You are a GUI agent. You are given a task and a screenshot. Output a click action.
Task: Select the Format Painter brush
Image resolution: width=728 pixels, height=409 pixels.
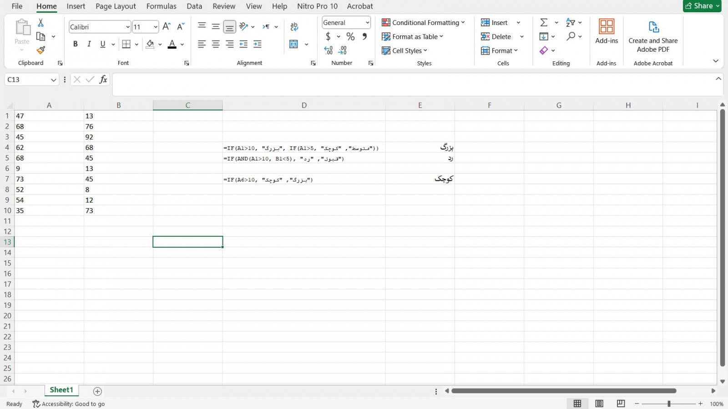(x=40, y=50)
